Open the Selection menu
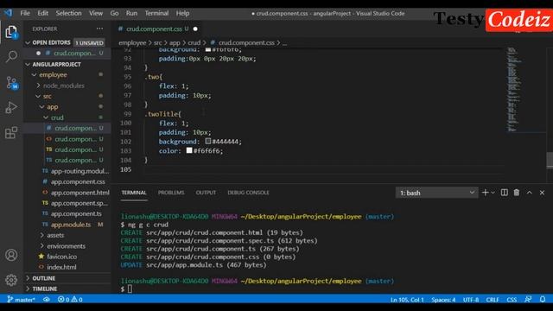This screenshot has height=311, width=553. (x=68, y=13)
